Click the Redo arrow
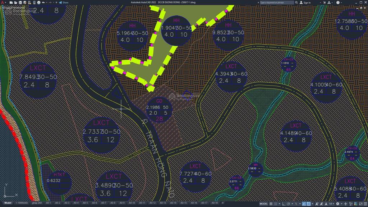 pos(50,3)
